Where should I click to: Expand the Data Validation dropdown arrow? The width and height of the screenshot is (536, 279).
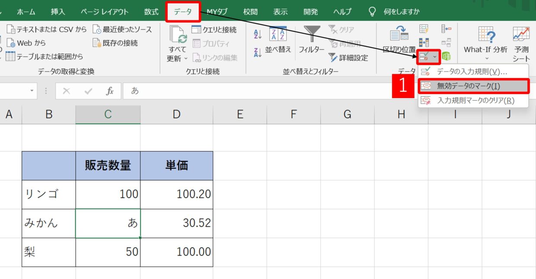(x=435, y=57)
